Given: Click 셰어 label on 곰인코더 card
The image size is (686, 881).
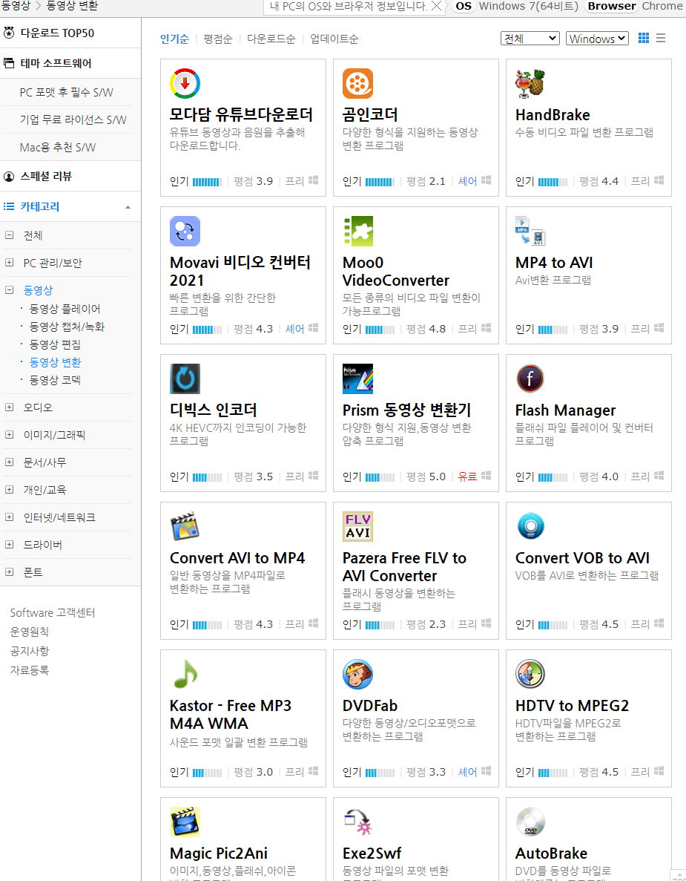Looking at the screenshot, I should pos(467,181).
